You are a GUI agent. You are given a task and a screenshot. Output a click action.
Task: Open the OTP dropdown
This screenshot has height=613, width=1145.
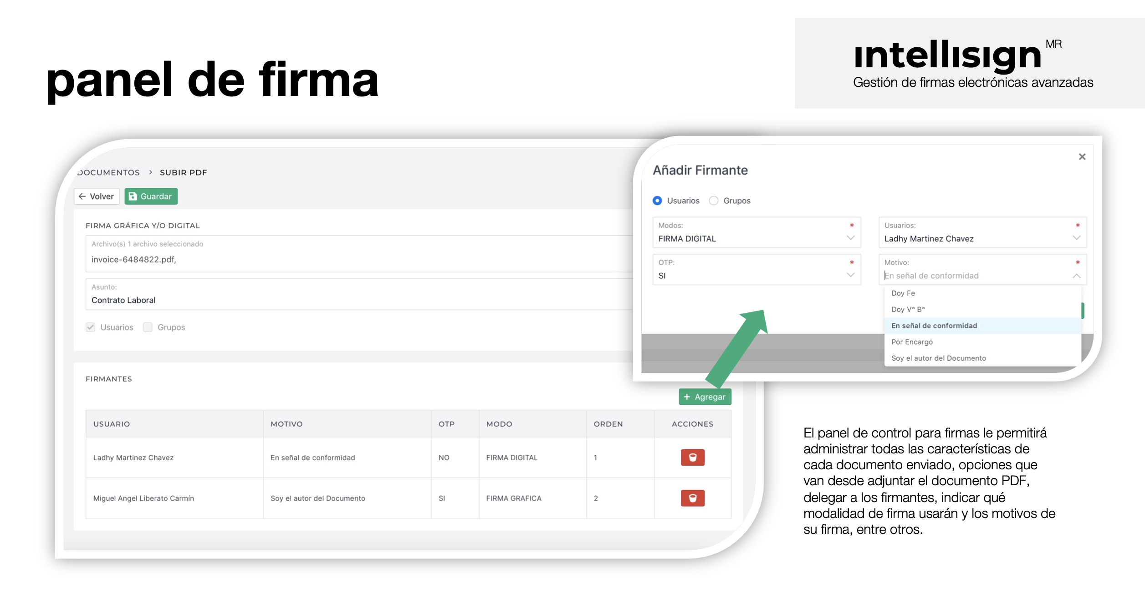click(x=850, y=275)
